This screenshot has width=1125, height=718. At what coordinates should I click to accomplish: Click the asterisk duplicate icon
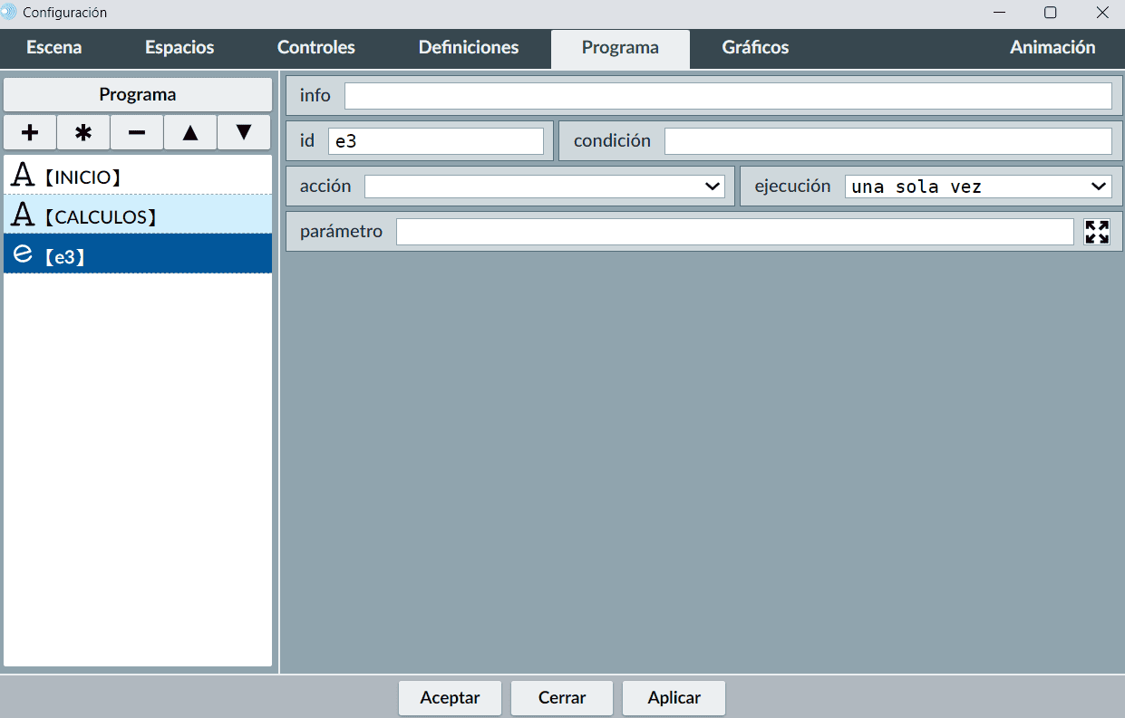[x=83, y=132]
